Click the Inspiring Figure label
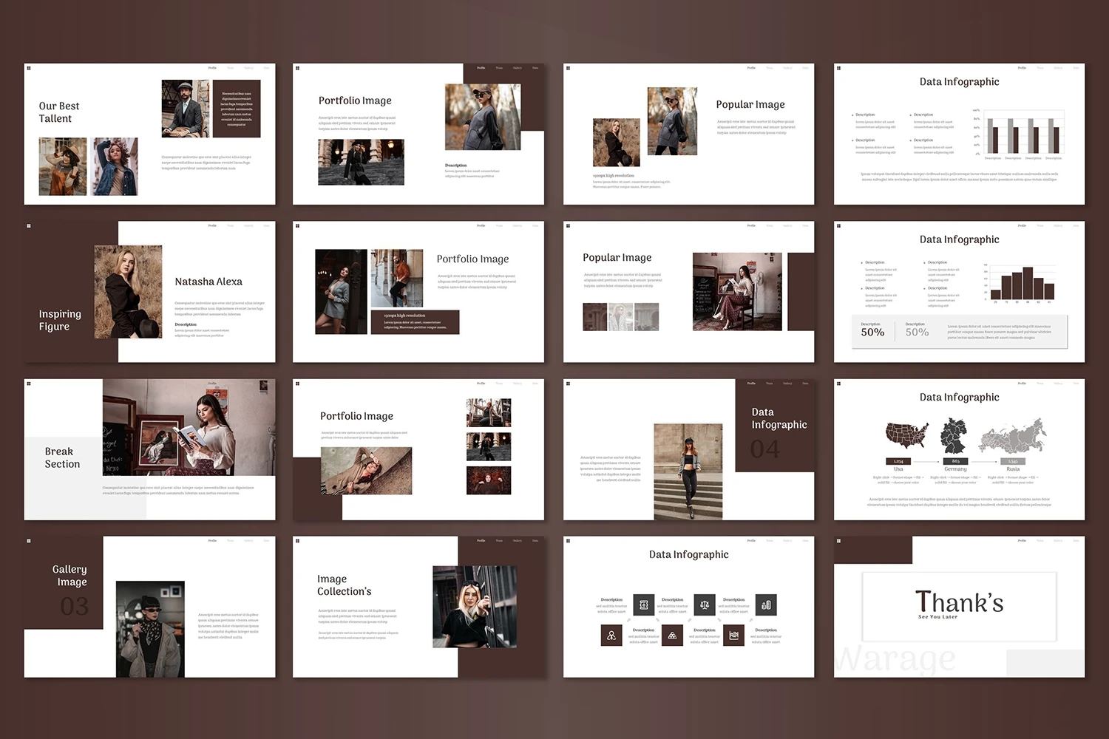This screenshot has width=1109, height=739. [60, 320]
